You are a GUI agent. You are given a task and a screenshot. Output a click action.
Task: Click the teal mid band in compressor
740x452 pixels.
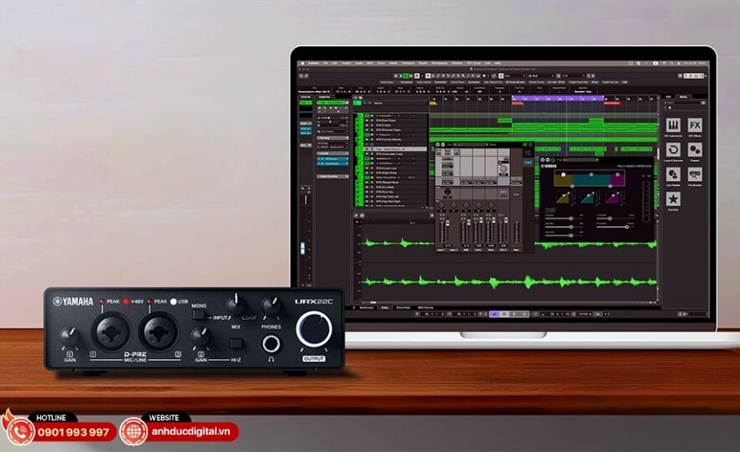pyautogui.click(x=590, y=179)
